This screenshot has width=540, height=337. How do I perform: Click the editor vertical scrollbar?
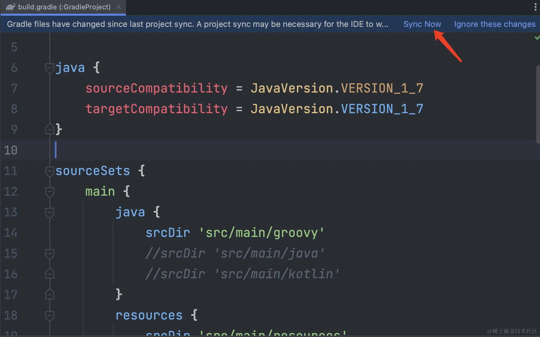(x=538, y=104)
